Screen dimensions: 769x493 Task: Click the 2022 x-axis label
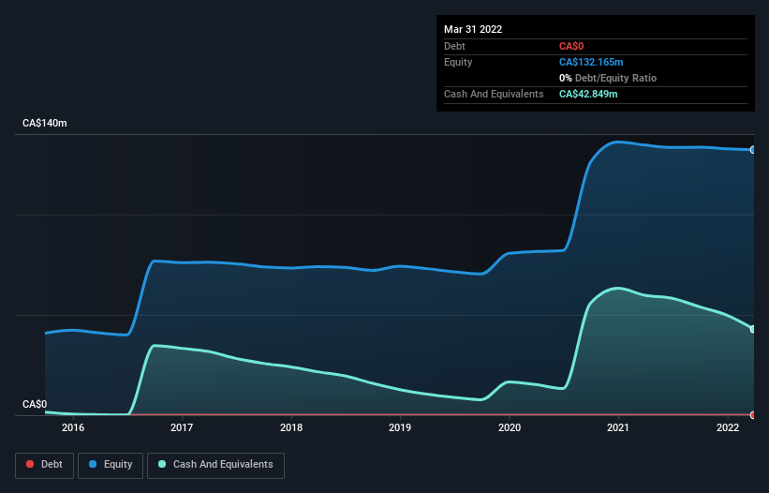pos(728,427)
